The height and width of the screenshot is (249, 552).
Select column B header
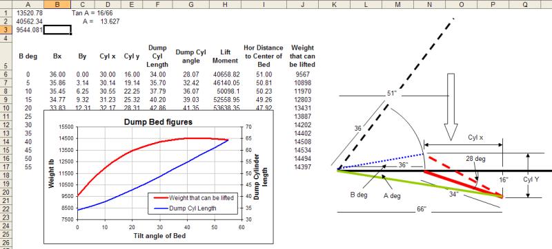57,4
